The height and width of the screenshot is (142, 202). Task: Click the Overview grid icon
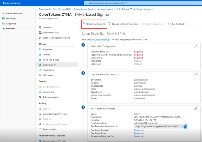(x=40, y=27)
